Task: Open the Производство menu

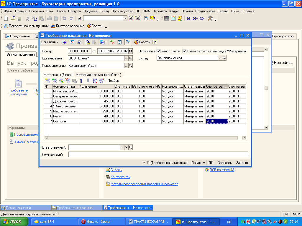Action: pyautogui.click(x=122, y=11)
